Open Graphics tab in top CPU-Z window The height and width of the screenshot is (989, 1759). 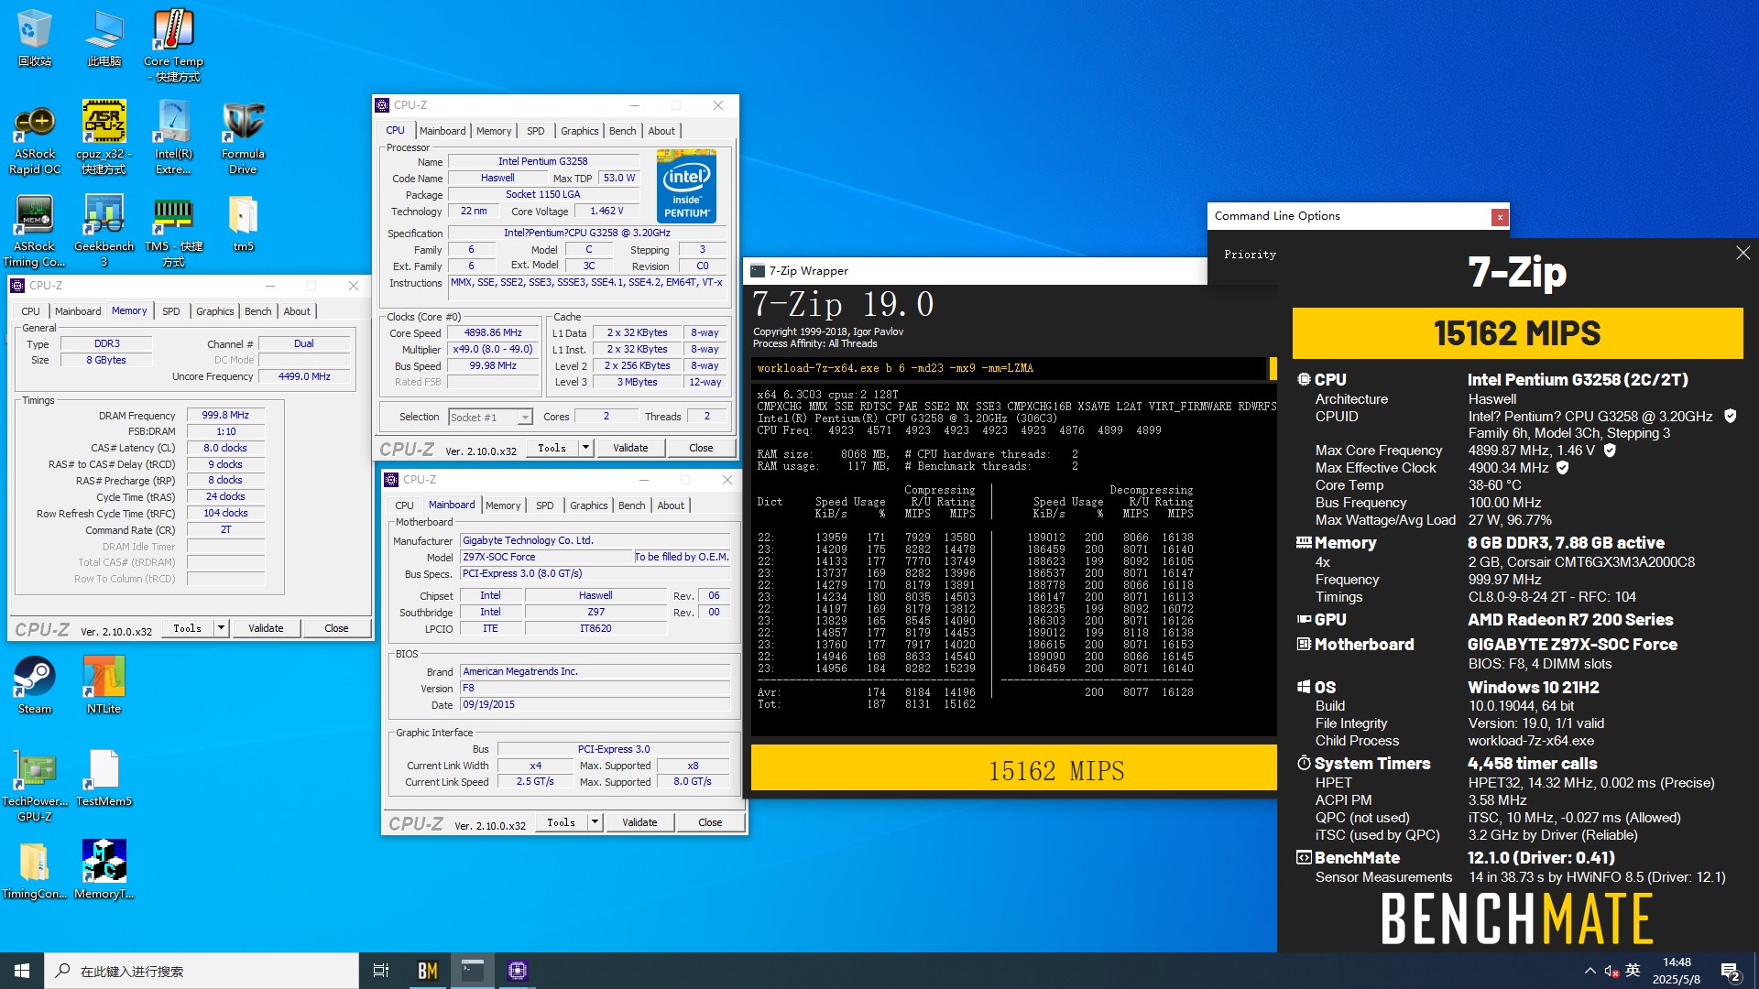point(580,131)
